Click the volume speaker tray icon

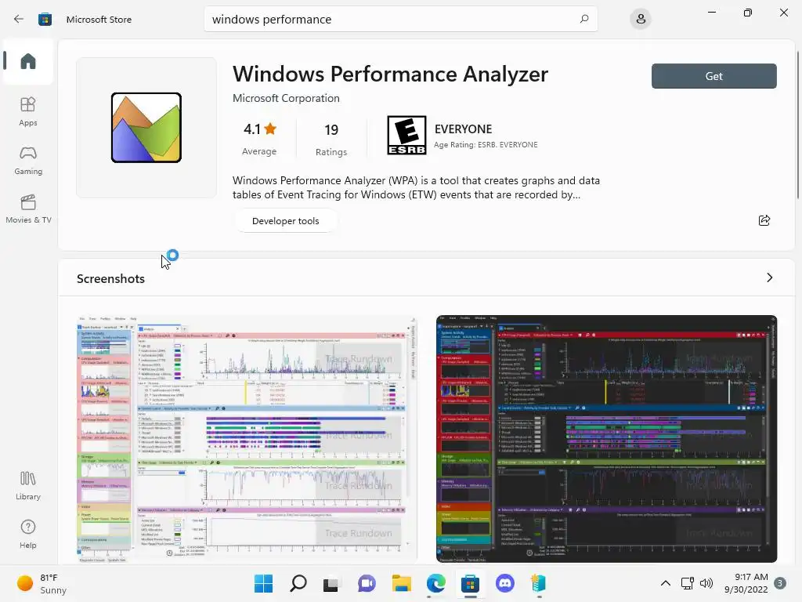[706, 583]
